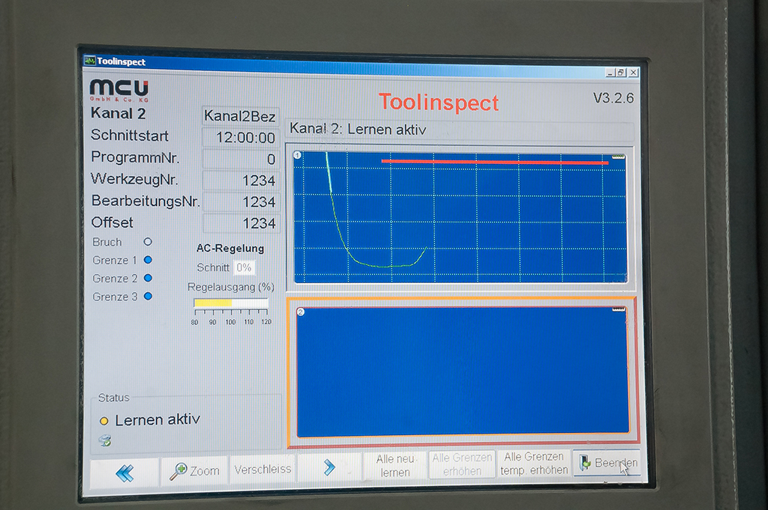Select the WerkzeugNr. value field
Image resolution: width=768 pixels, height=510 pixels.
point(241,180)
